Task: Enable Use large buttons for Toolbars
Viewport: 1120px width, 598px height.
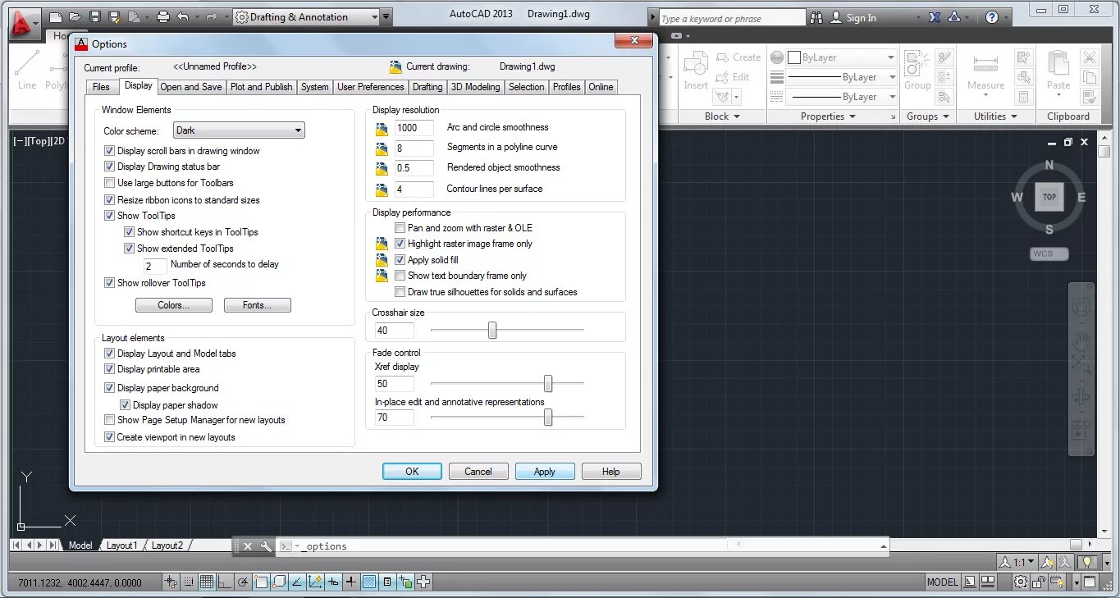Action: tap(110, 183)
